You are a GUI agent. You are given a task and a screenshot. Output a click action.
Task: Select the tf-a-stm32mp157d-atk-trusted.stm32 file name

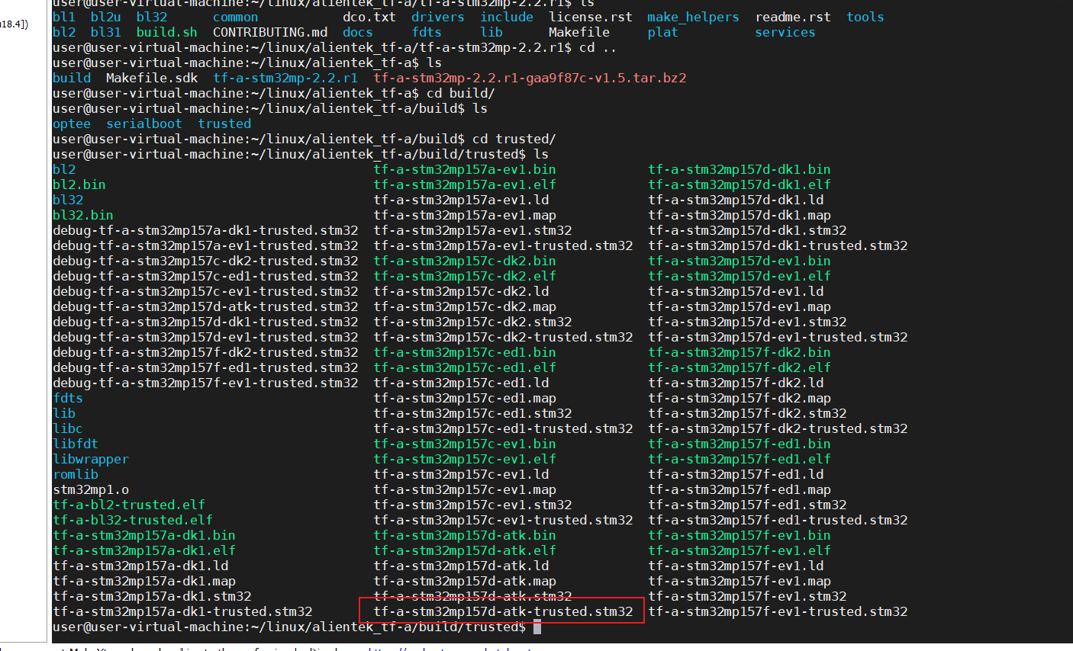tap(503, 611)
